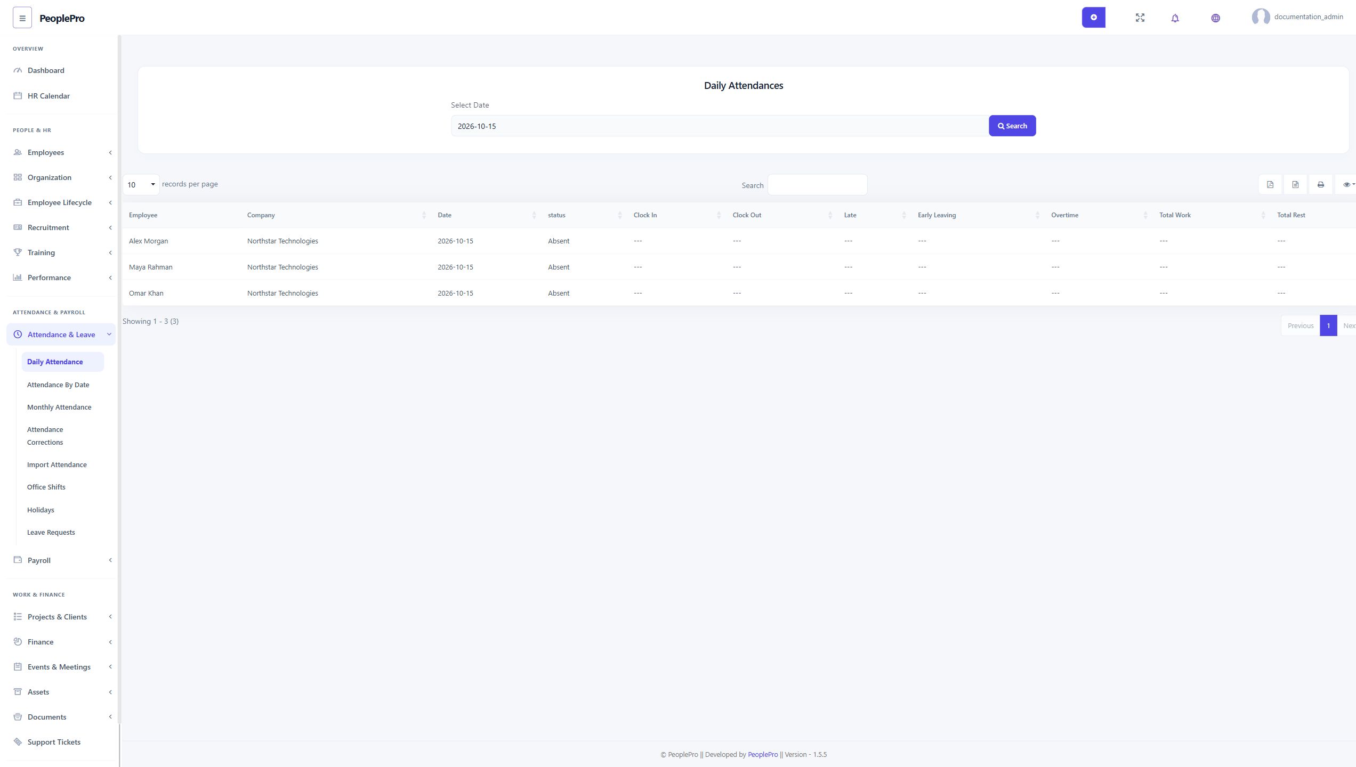Open PeoplePro footer link

tap(763, 754)
